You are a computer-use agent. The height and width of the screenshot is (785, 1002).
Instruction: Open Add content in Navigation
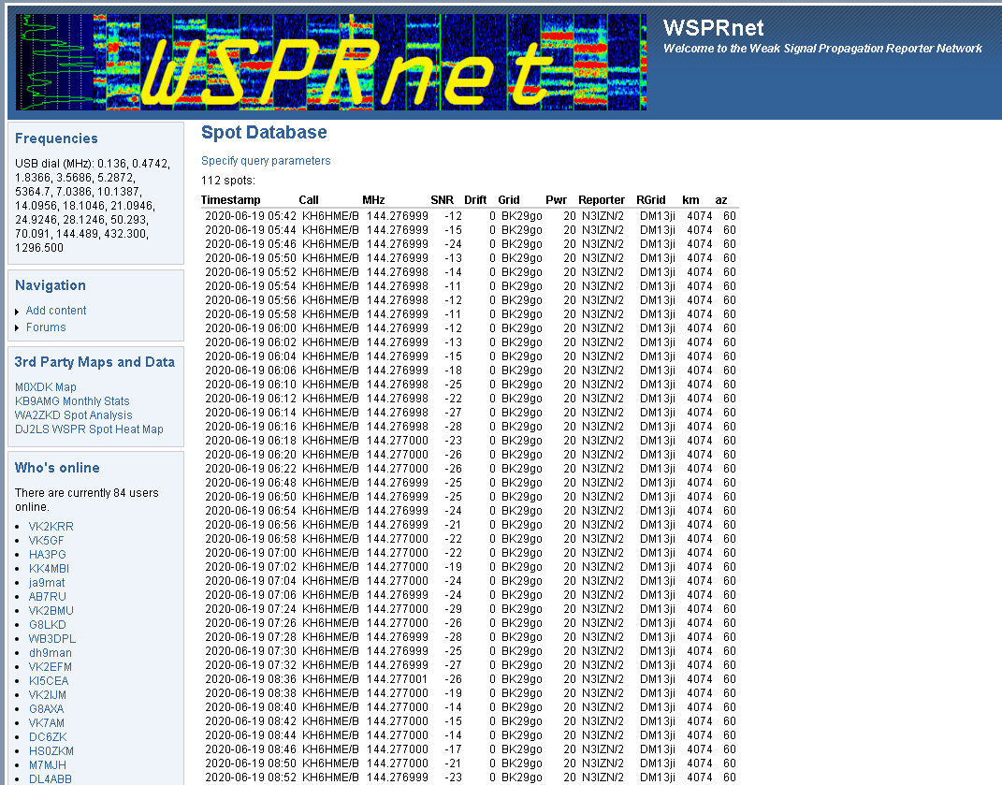56,311
